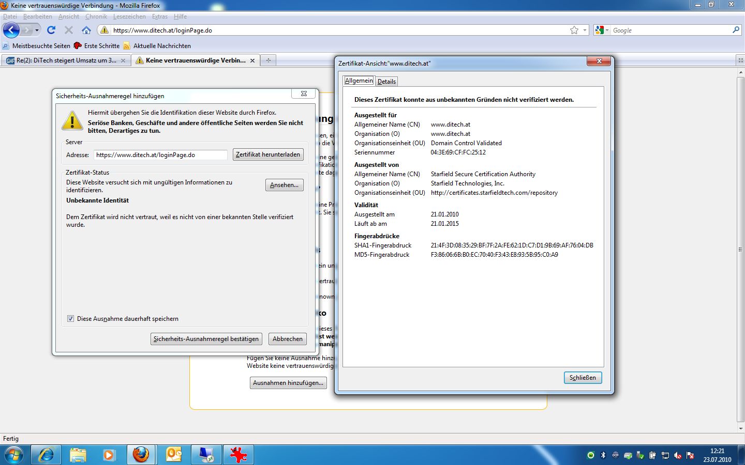Click the page scrollbar up arrow

[741, 73]
